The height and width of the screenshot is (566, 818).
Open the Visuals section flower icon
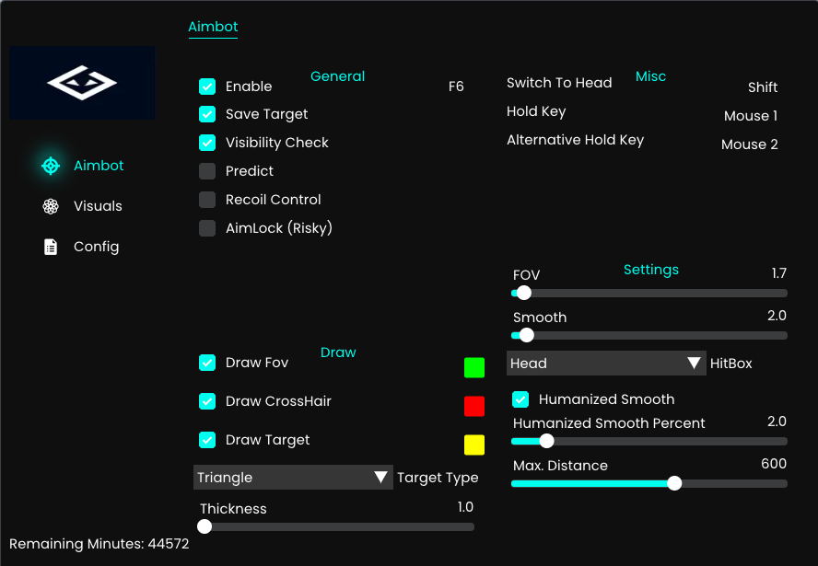pyautogui.click(x=51, y=206)
